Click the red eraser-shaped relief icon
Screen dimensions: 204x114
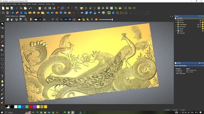click(17, 13)
